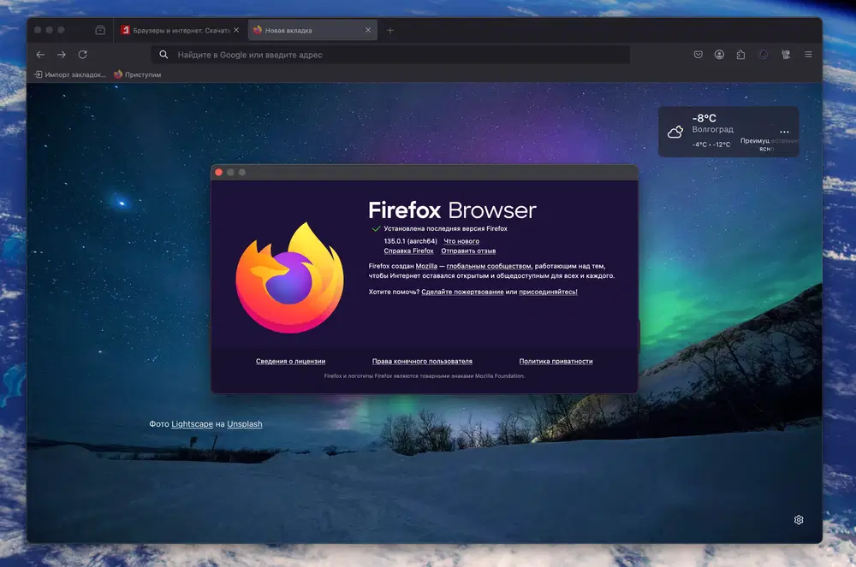Click 'Сделайте пожертвование' donation link

click(x=462, y=292)
